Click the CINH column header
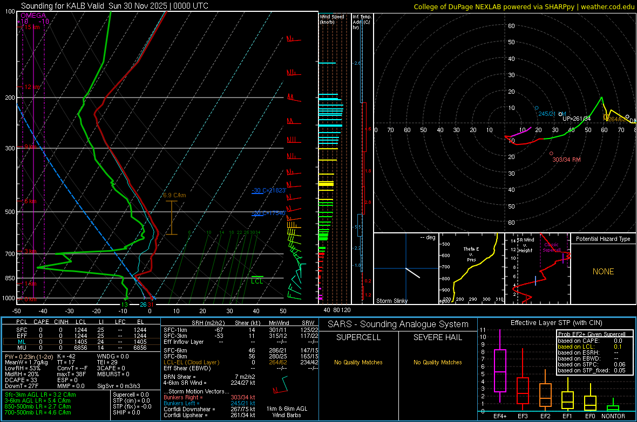Screen dimensions: 637x422 point(61,322)
